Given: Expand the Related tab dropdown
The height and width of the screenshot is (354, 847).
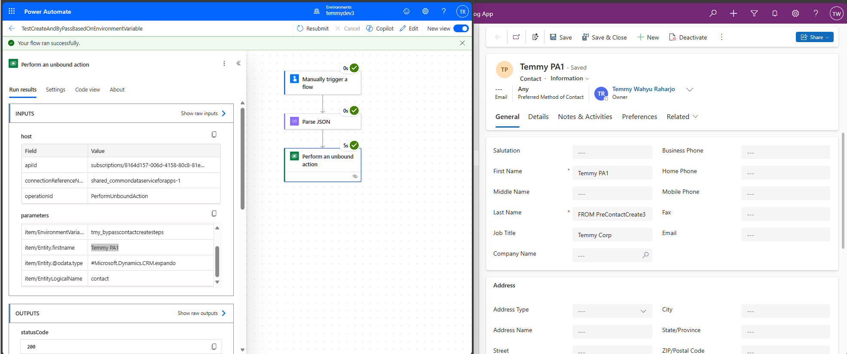Looking at the screenshot, I should tap(682, 116).
